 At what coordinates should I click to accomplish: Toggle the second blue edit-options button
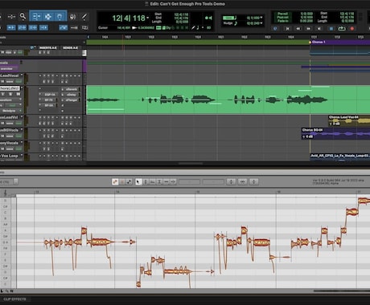(22, 27)
